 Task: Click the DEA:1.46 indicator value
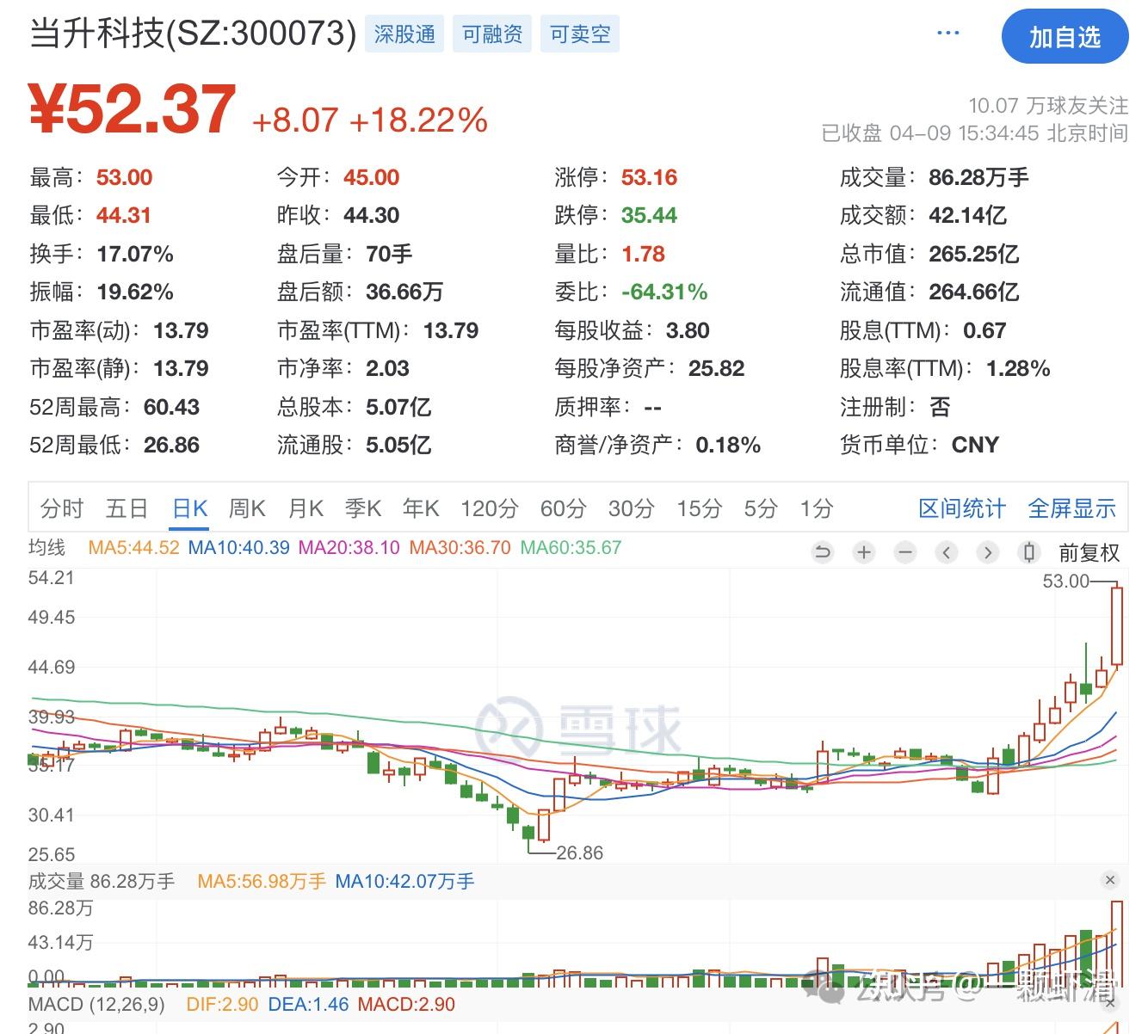coord(308,1004)
